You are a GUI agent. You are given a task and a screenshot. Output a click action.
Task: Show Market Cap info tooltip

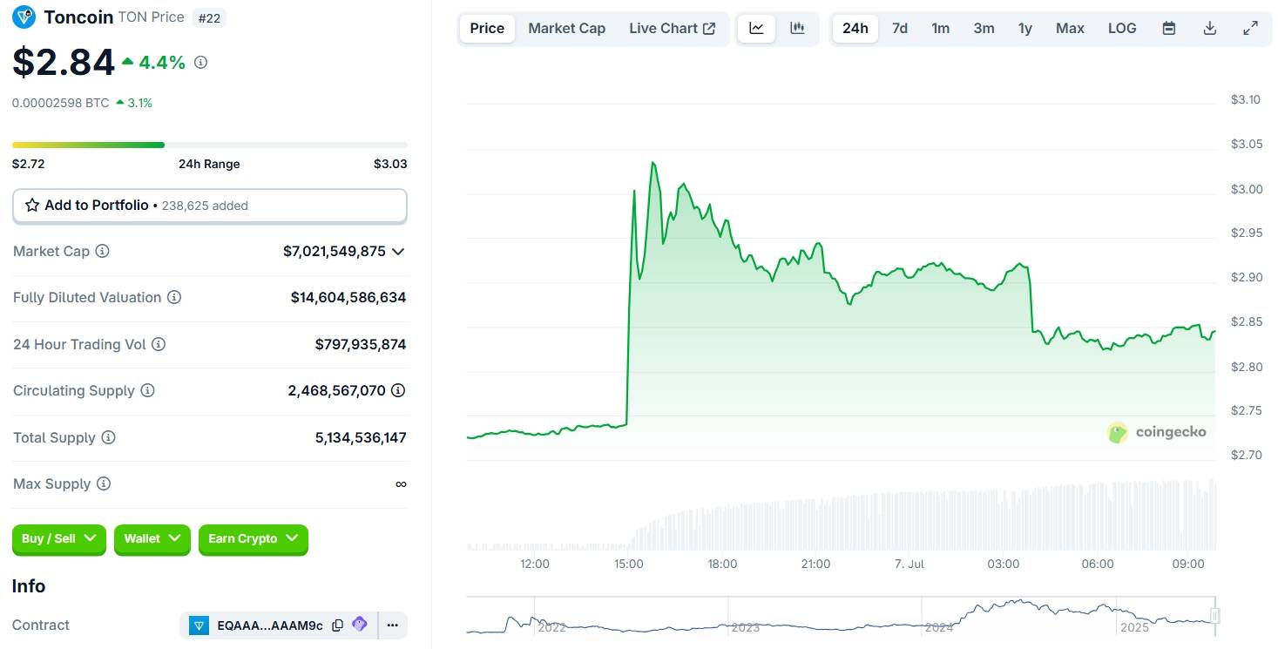tap(102, 251)
